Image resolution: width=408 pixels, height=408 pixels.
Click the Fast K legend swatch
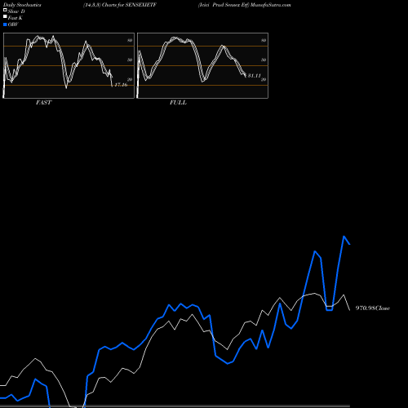point(5,17)
